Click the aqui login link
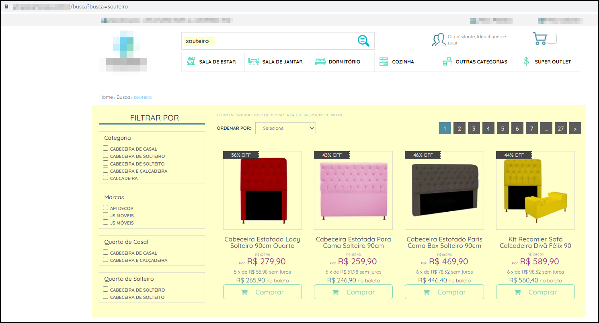Image resolution: width=599 pixels, height=323 pixels. click(x=452, y=43)
